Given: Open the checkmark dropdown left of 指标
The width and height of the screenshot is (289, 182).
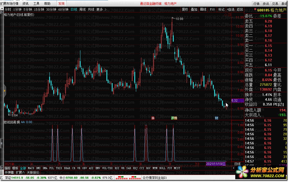Looking at the screenshot, I should [2, 168].
